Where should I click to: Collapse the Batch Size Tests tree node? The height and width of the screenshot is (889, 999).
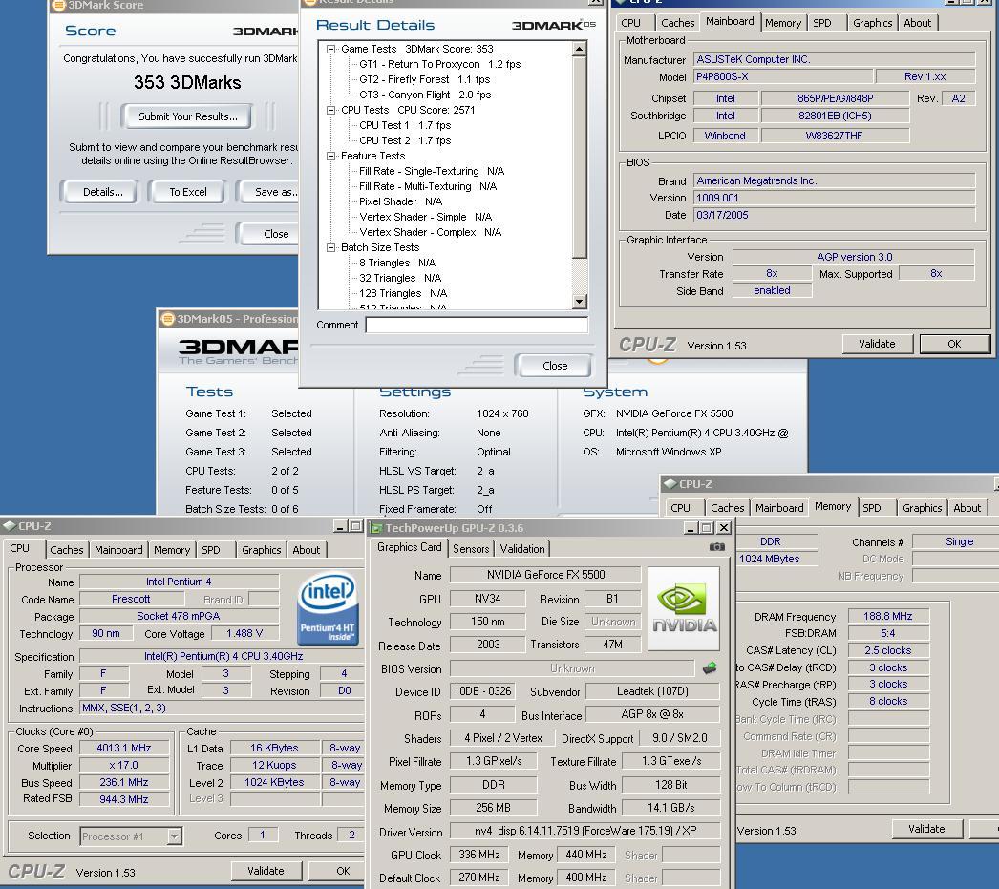(330, 247)
